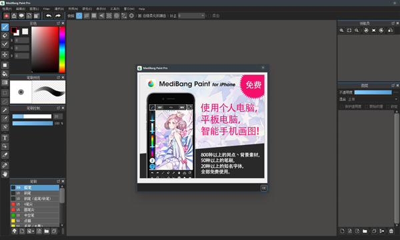Select the Magic Wand tool
Image resolution: width=400 pixels, height=240 pixels.
pyautogui.click(x=5, y=110)
